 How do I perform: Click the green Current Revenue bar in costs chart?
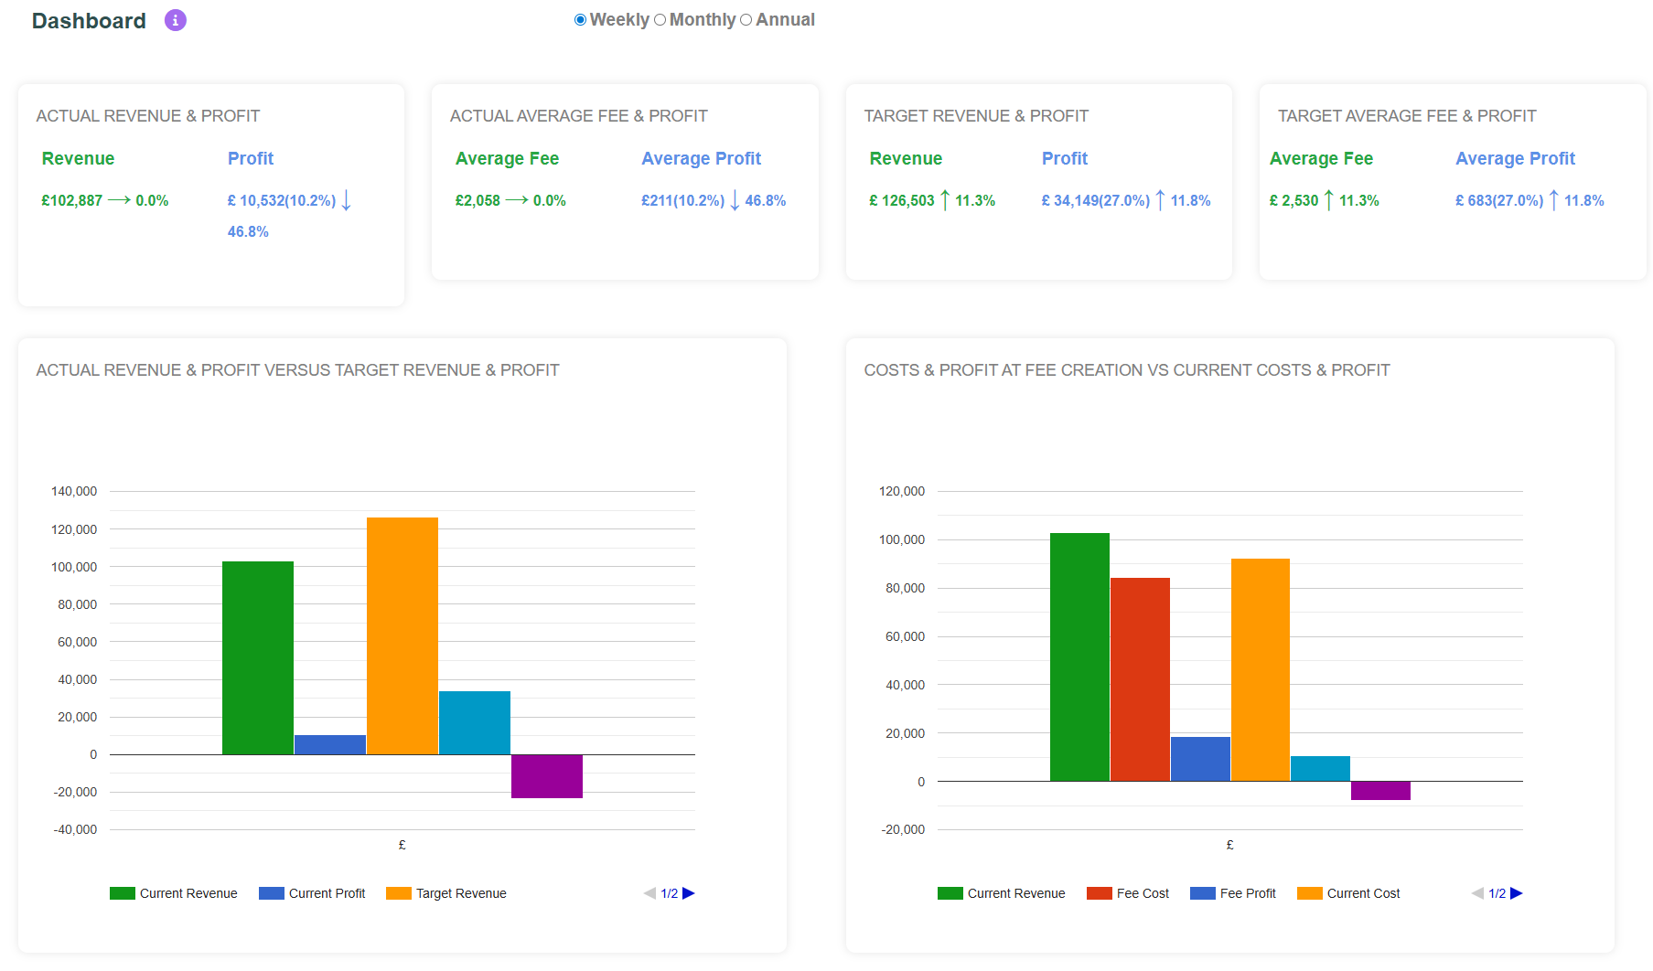click(1079, 656)
